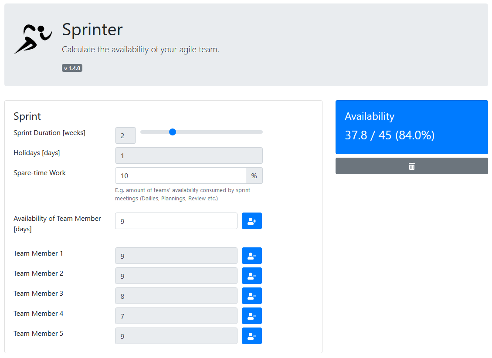Click the trash can reset button
The image size is (492, 358).
pyautogui.click(x=412, y=166)
